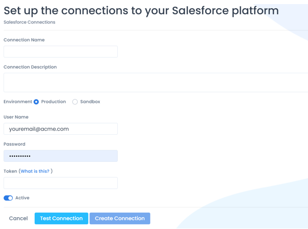Select the Sandbox environment radio button

pos(75,102)
